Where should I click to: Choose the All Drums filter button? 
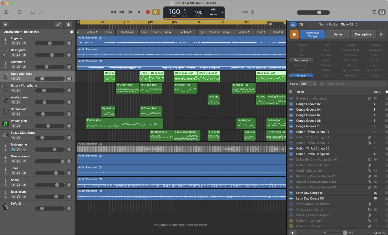click(x=301, y=45)
